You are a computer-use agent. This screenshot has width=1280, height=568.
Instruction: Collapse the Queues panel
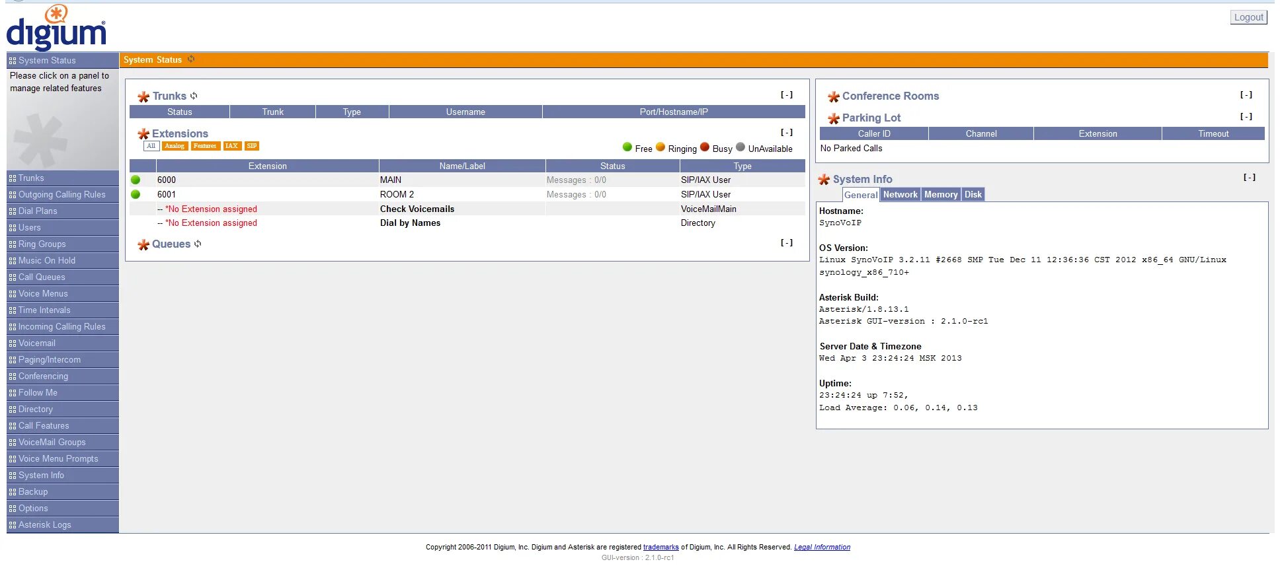point(787,242)
